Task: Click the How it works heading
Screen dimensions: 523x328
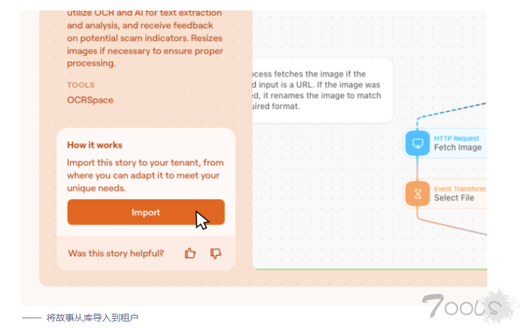Action: [95, 145]
